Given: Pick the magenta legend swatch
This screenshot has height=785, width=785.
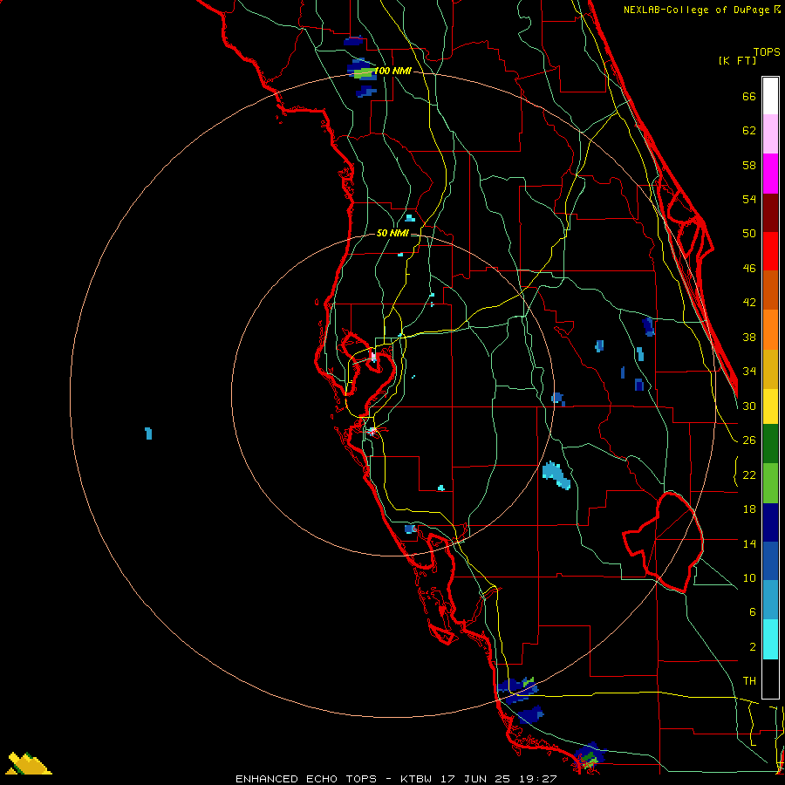Looking at the screenshot, I should [x=770, y=174].
